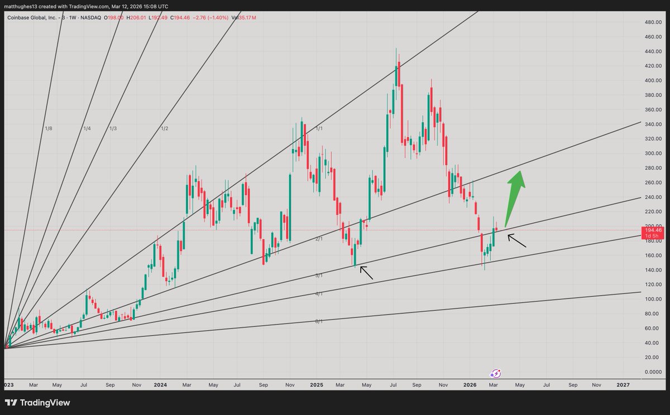Select the 1/4 Gann fan label
Image resolution: width=670 pixels, height=415 pixels.
[87, 129]
